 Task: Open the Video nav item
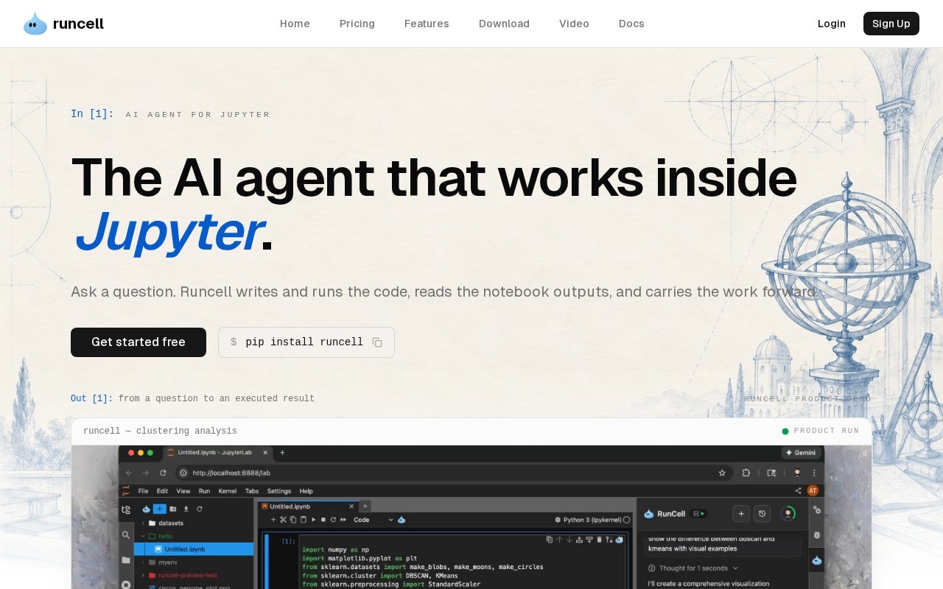[x=574, y=24]
